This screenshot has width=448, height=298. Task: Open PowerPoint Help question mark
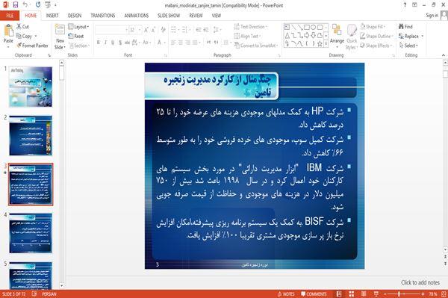(x=405, y=5)
